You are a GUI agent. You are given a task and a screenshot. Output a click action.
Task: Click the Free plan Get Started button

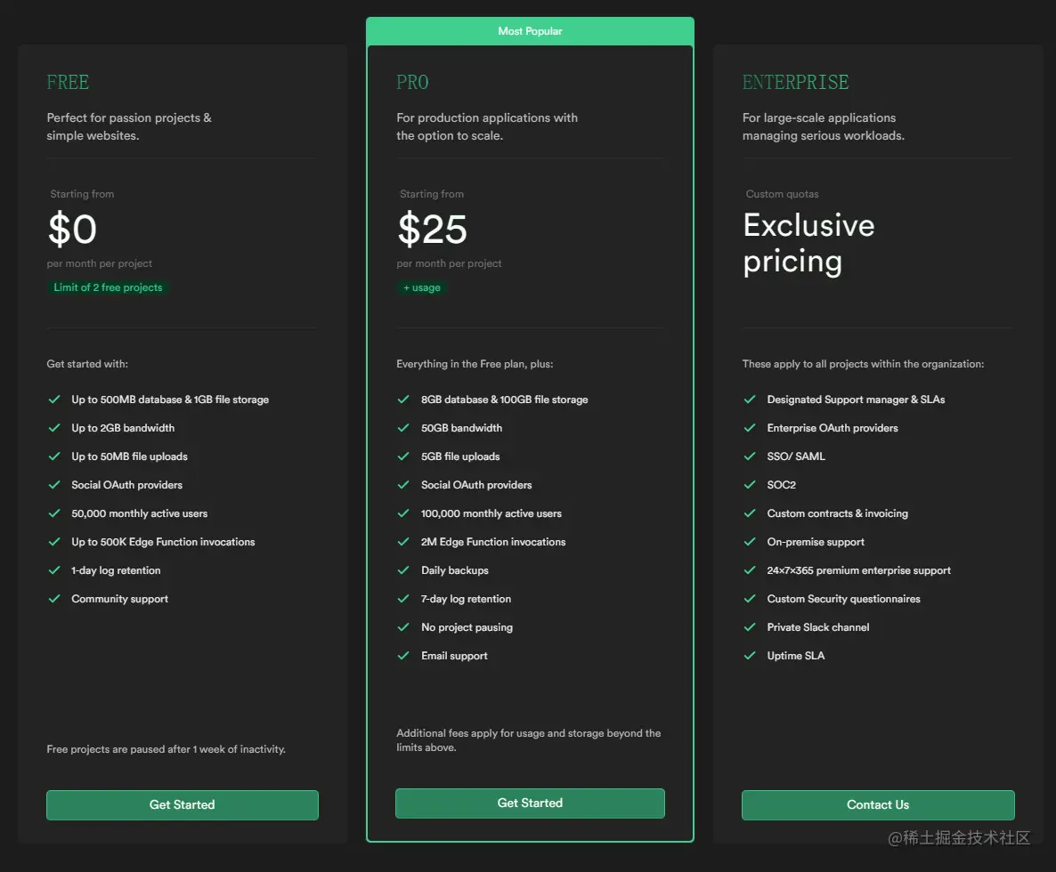tap(182, 804)
